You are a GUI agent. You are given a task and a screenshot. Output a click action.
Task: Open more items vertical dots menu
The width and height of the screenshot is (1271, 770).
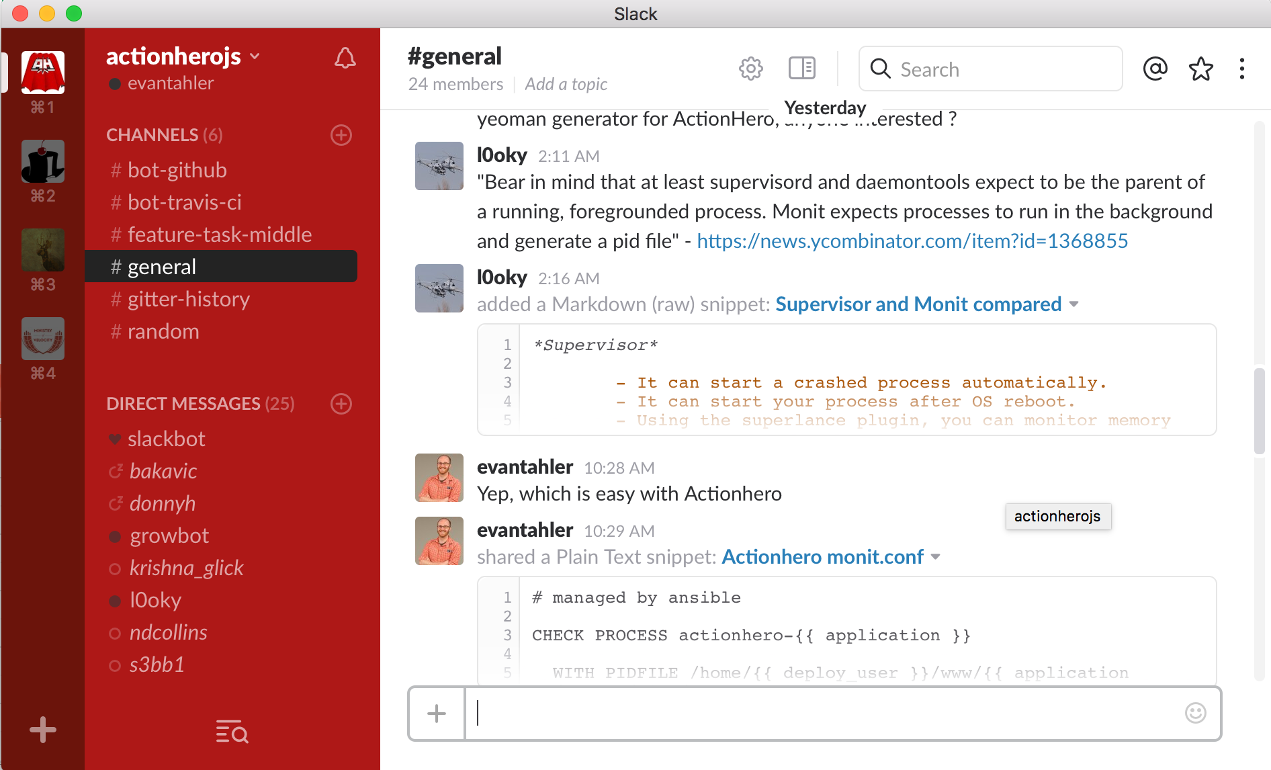[x=1242, y=69]
